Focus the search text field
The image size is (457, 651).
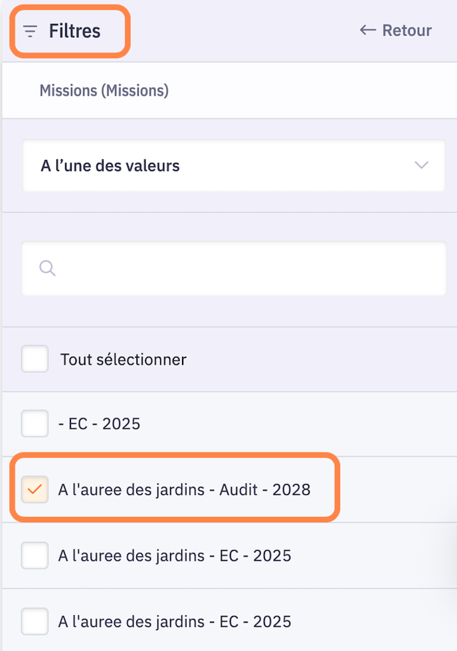tap(246, 268)
